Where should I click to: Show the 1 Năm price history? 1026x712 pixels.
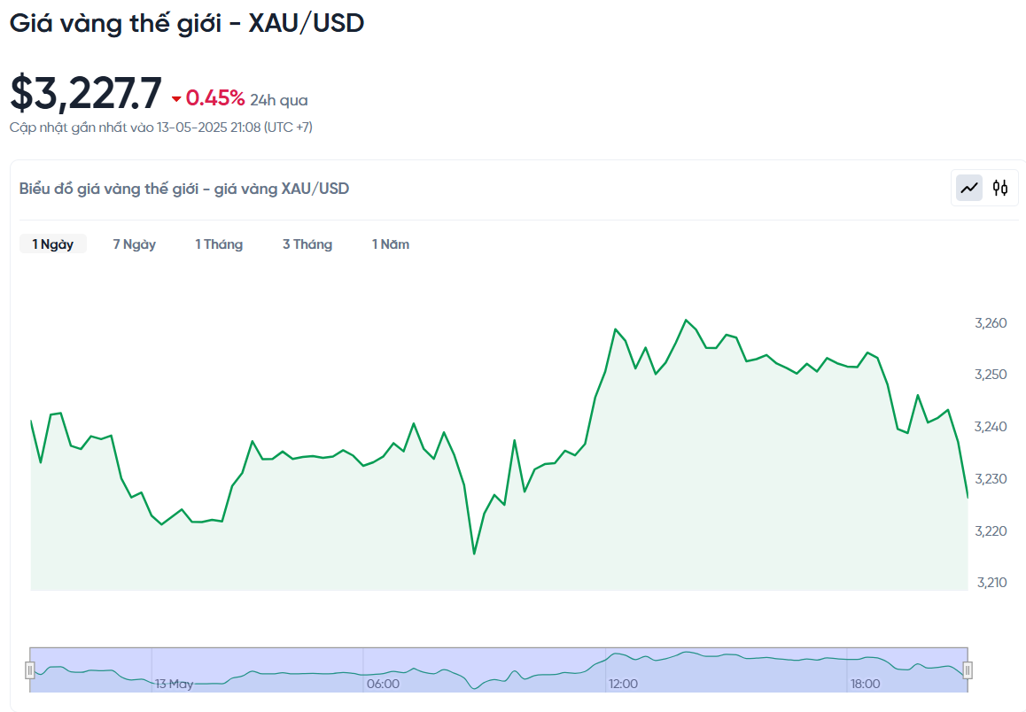[391, 244]
